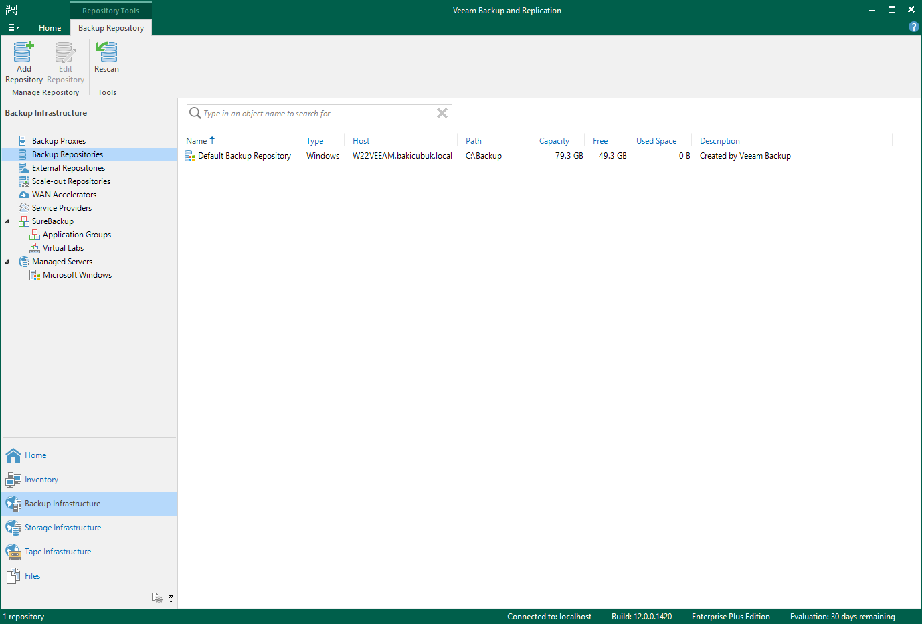
Task: Open the Backup Infrastructure view
Action: click(89, 504)
